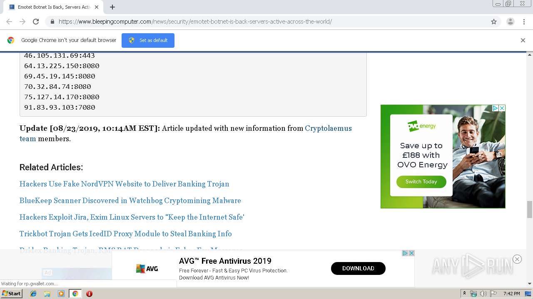
Task: Close the OVO Energy ad
Action: tap(502, 108)
